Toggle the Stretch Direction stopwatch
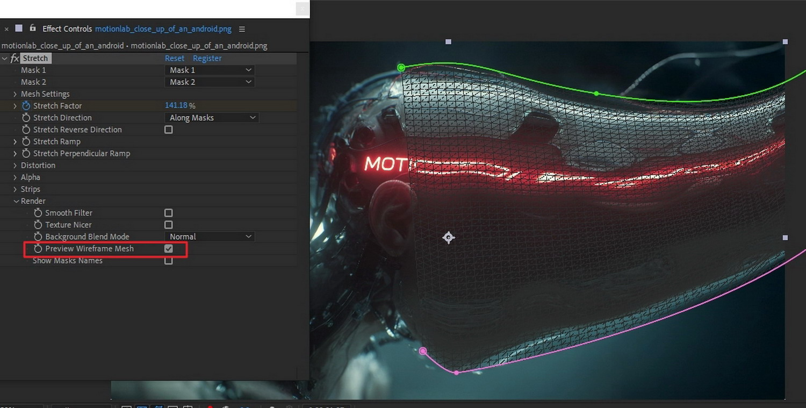806x408 pixels. pos(26,118)
